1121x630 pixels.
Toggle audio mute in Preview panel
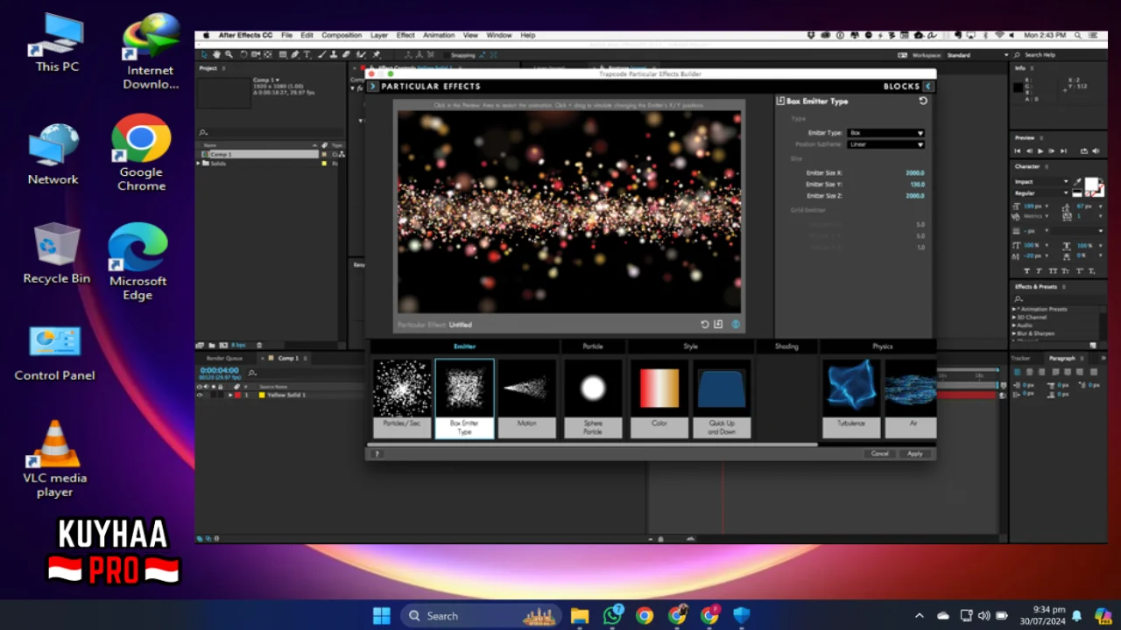[x=1096, y=151]
